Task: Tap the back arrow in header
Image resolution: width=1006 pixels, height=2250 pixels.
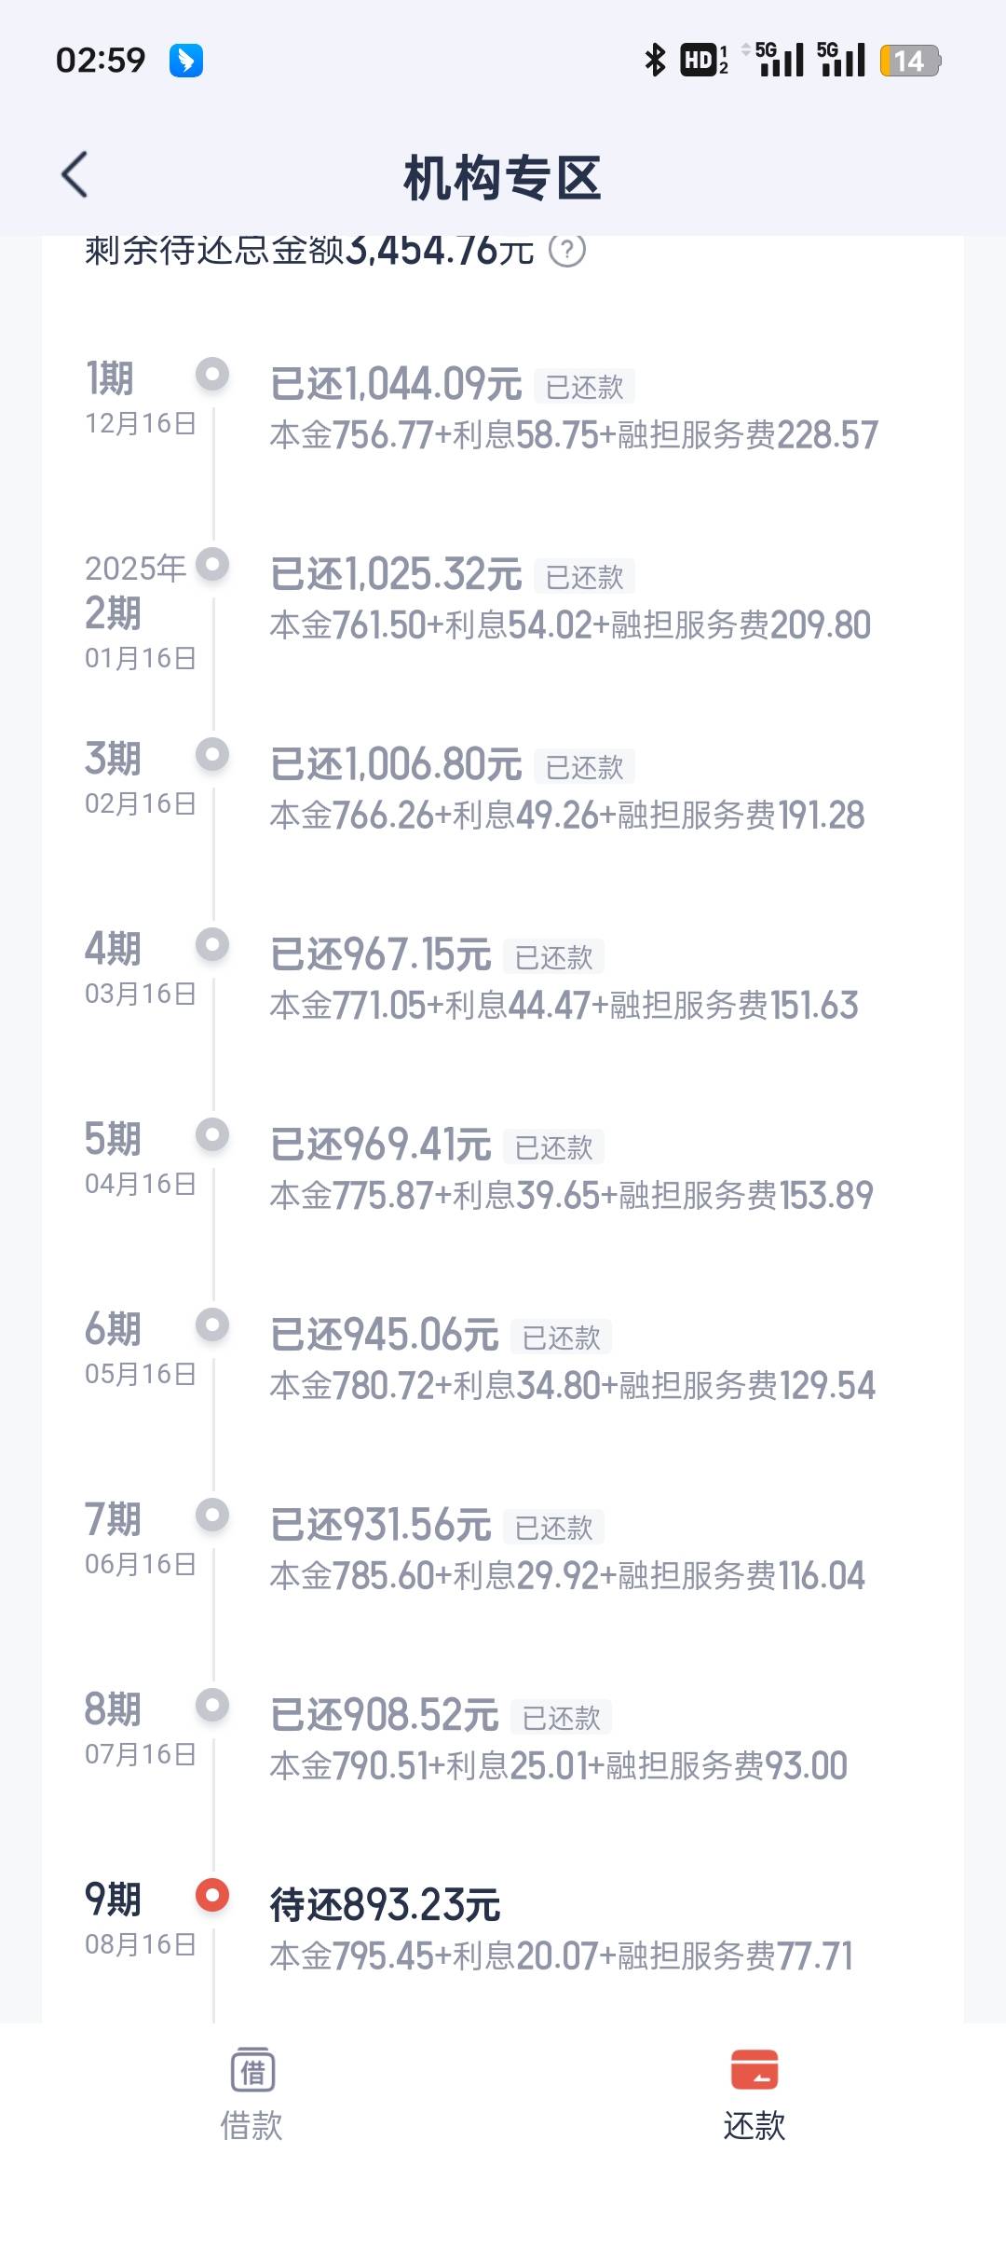Action: coord(75,174)
